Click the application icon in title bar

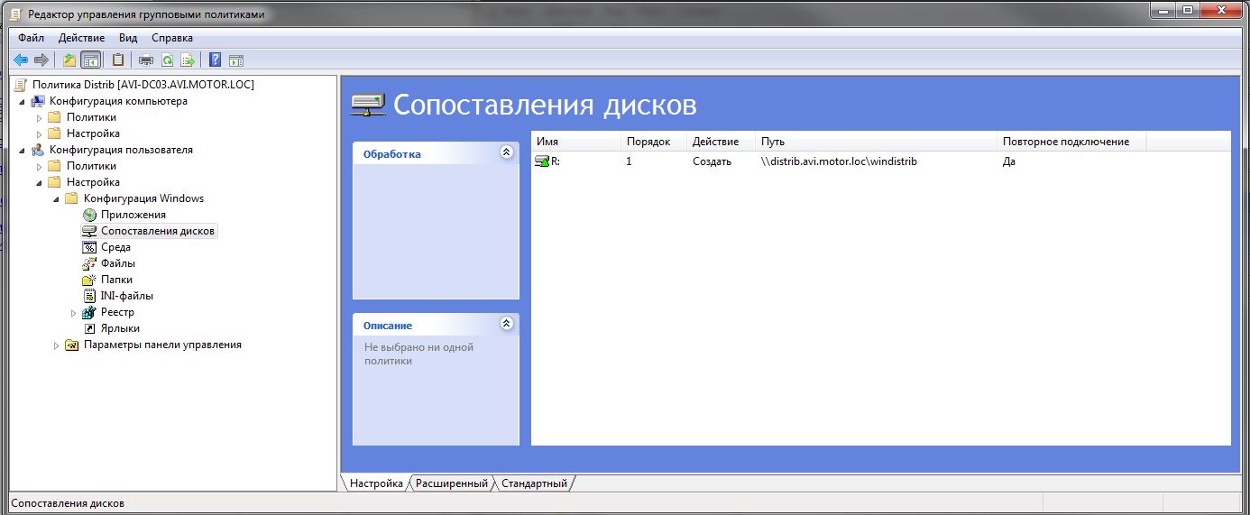tap(17, 14)
